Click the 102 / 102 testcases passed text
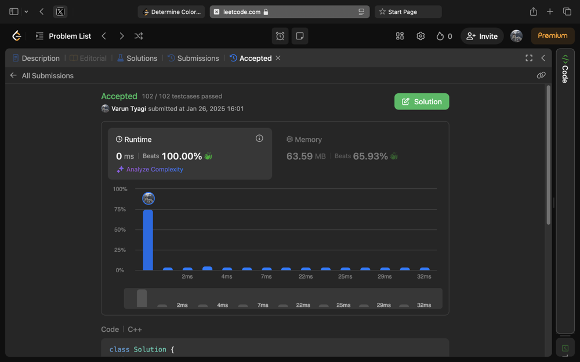 tap(182, 96)
